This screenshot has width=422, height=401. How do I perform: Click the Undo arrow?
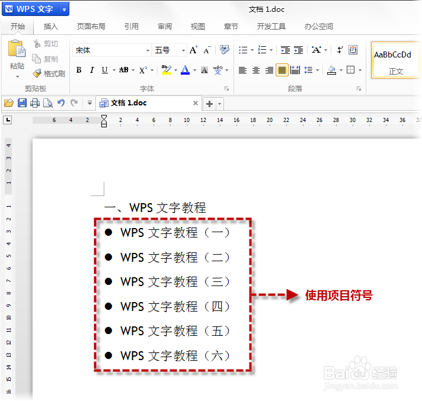pyautogui.click(x=61, y=103)
